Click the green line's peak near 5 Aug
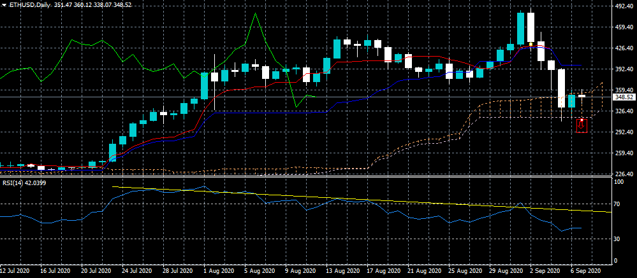The image size is (637, 278). pos(256,13)
